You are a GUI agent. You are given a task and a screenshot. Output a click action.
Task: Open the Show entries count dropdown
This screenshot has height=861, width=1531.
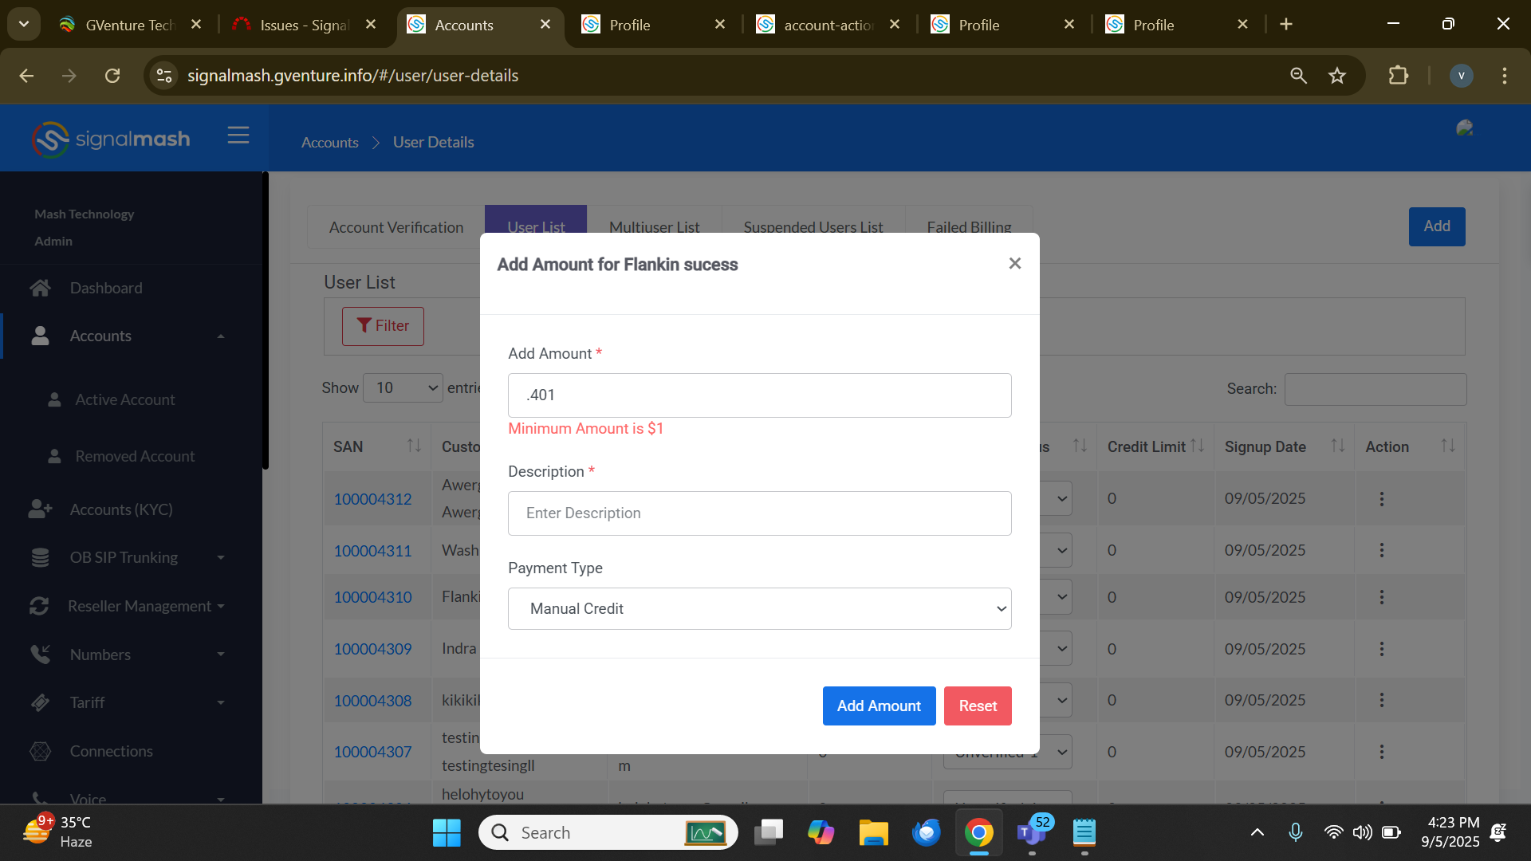click(x=403, y=388)
